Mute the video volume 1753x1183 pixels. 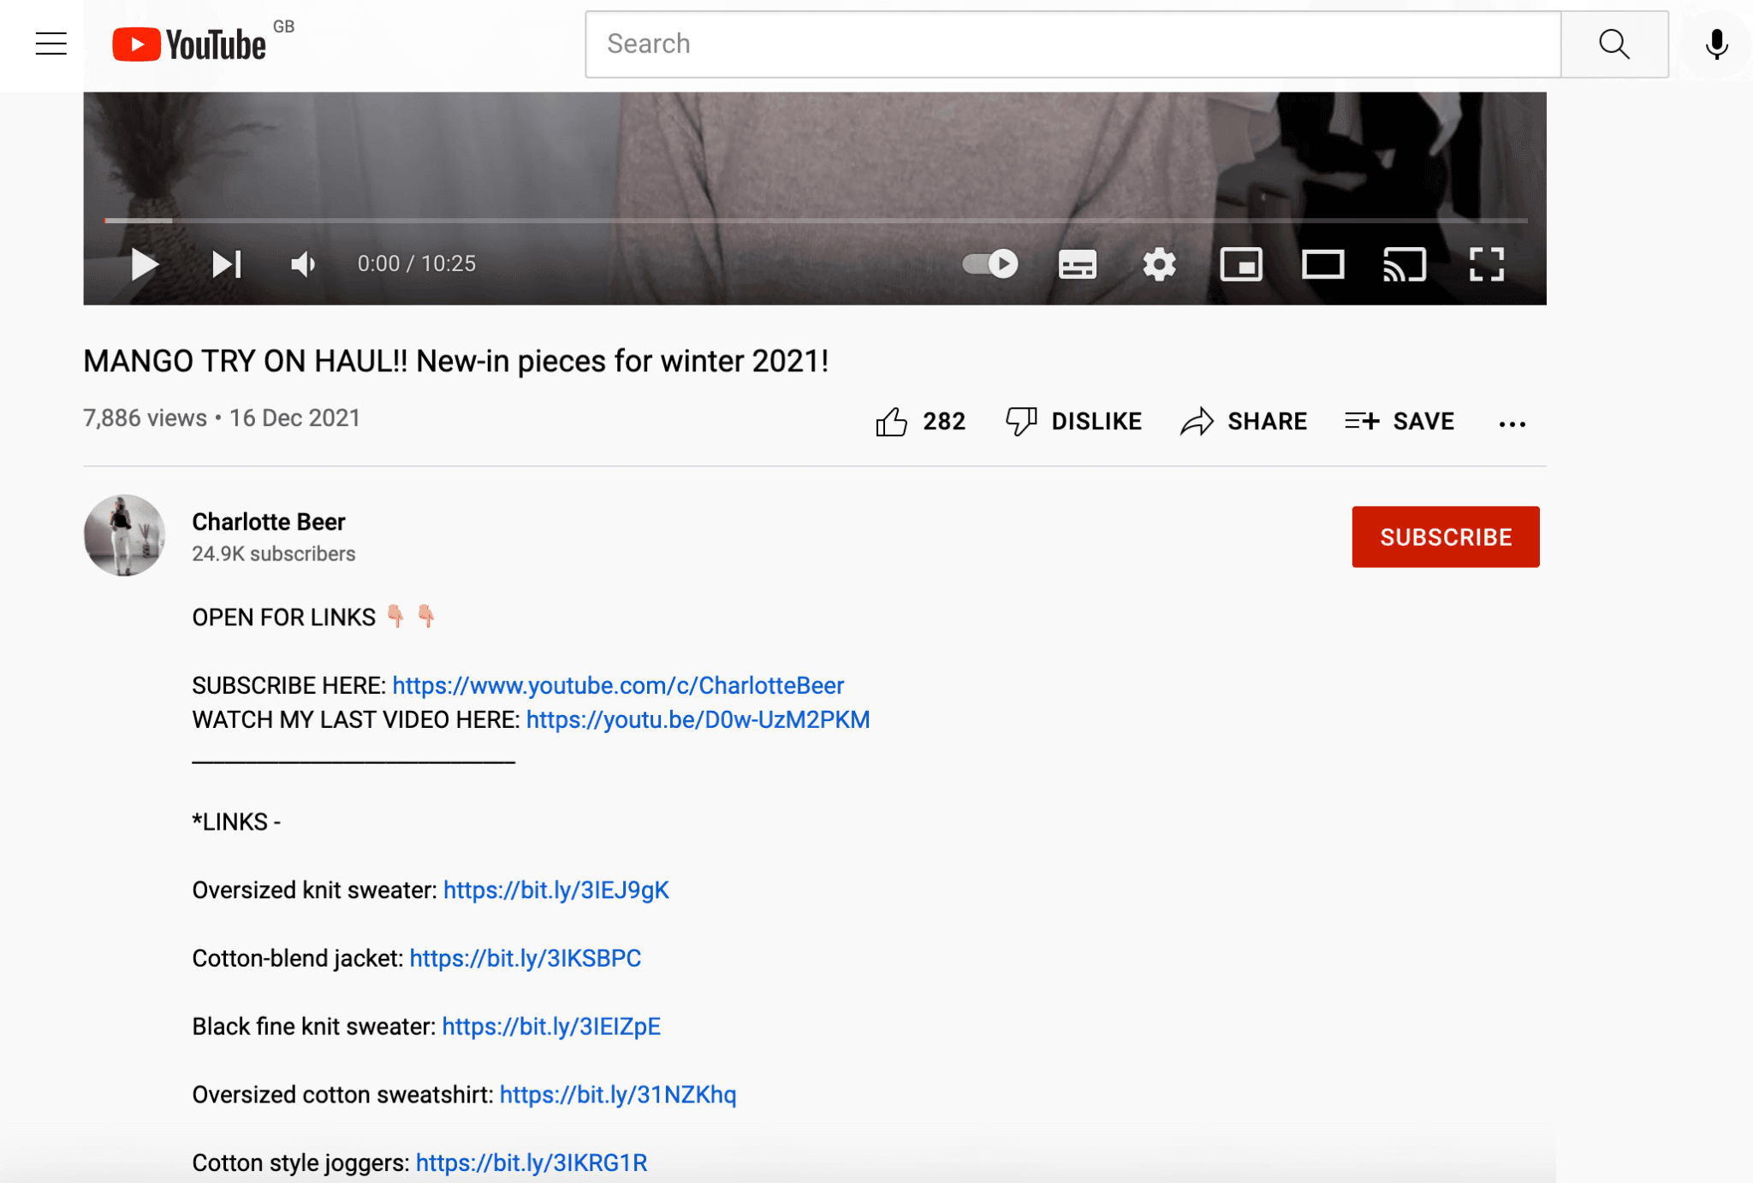pos(303,264)
